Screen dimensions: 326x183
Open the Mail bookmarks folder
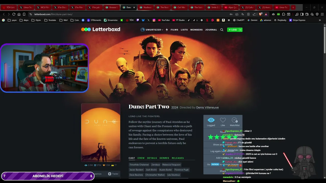tap(63, 20)
